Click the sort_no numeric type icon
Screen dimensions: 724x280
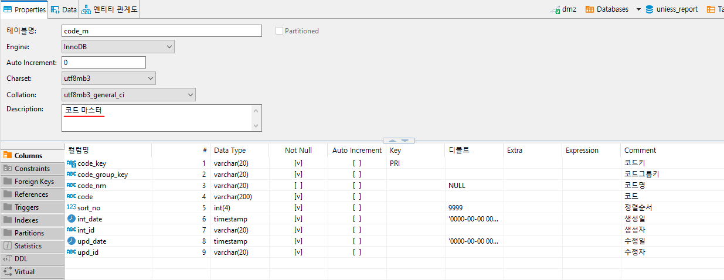click(72, 208)
